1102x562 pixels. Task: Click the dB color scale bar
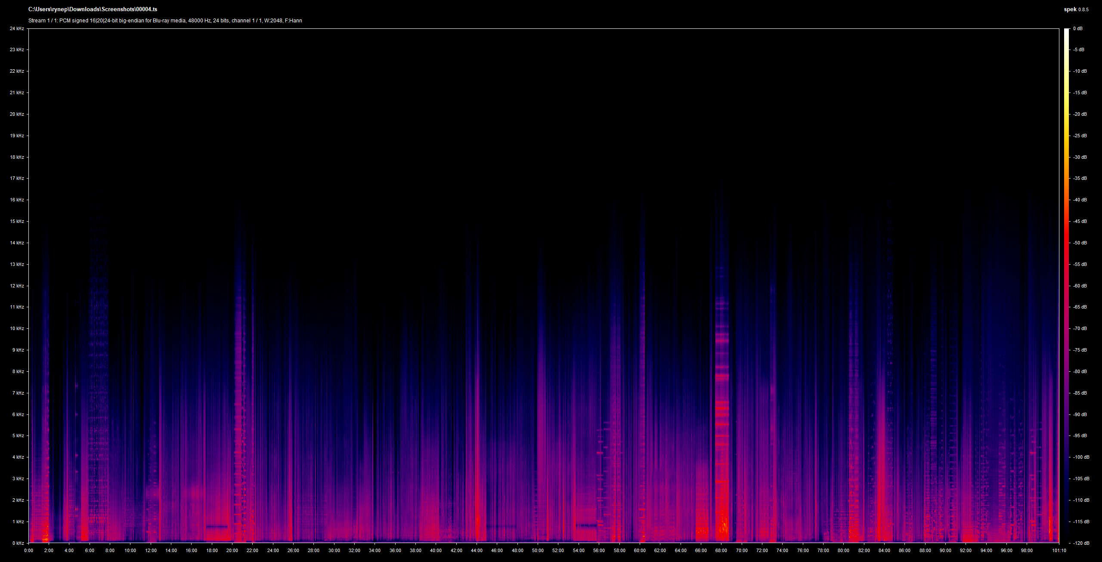click(1066, 286)
